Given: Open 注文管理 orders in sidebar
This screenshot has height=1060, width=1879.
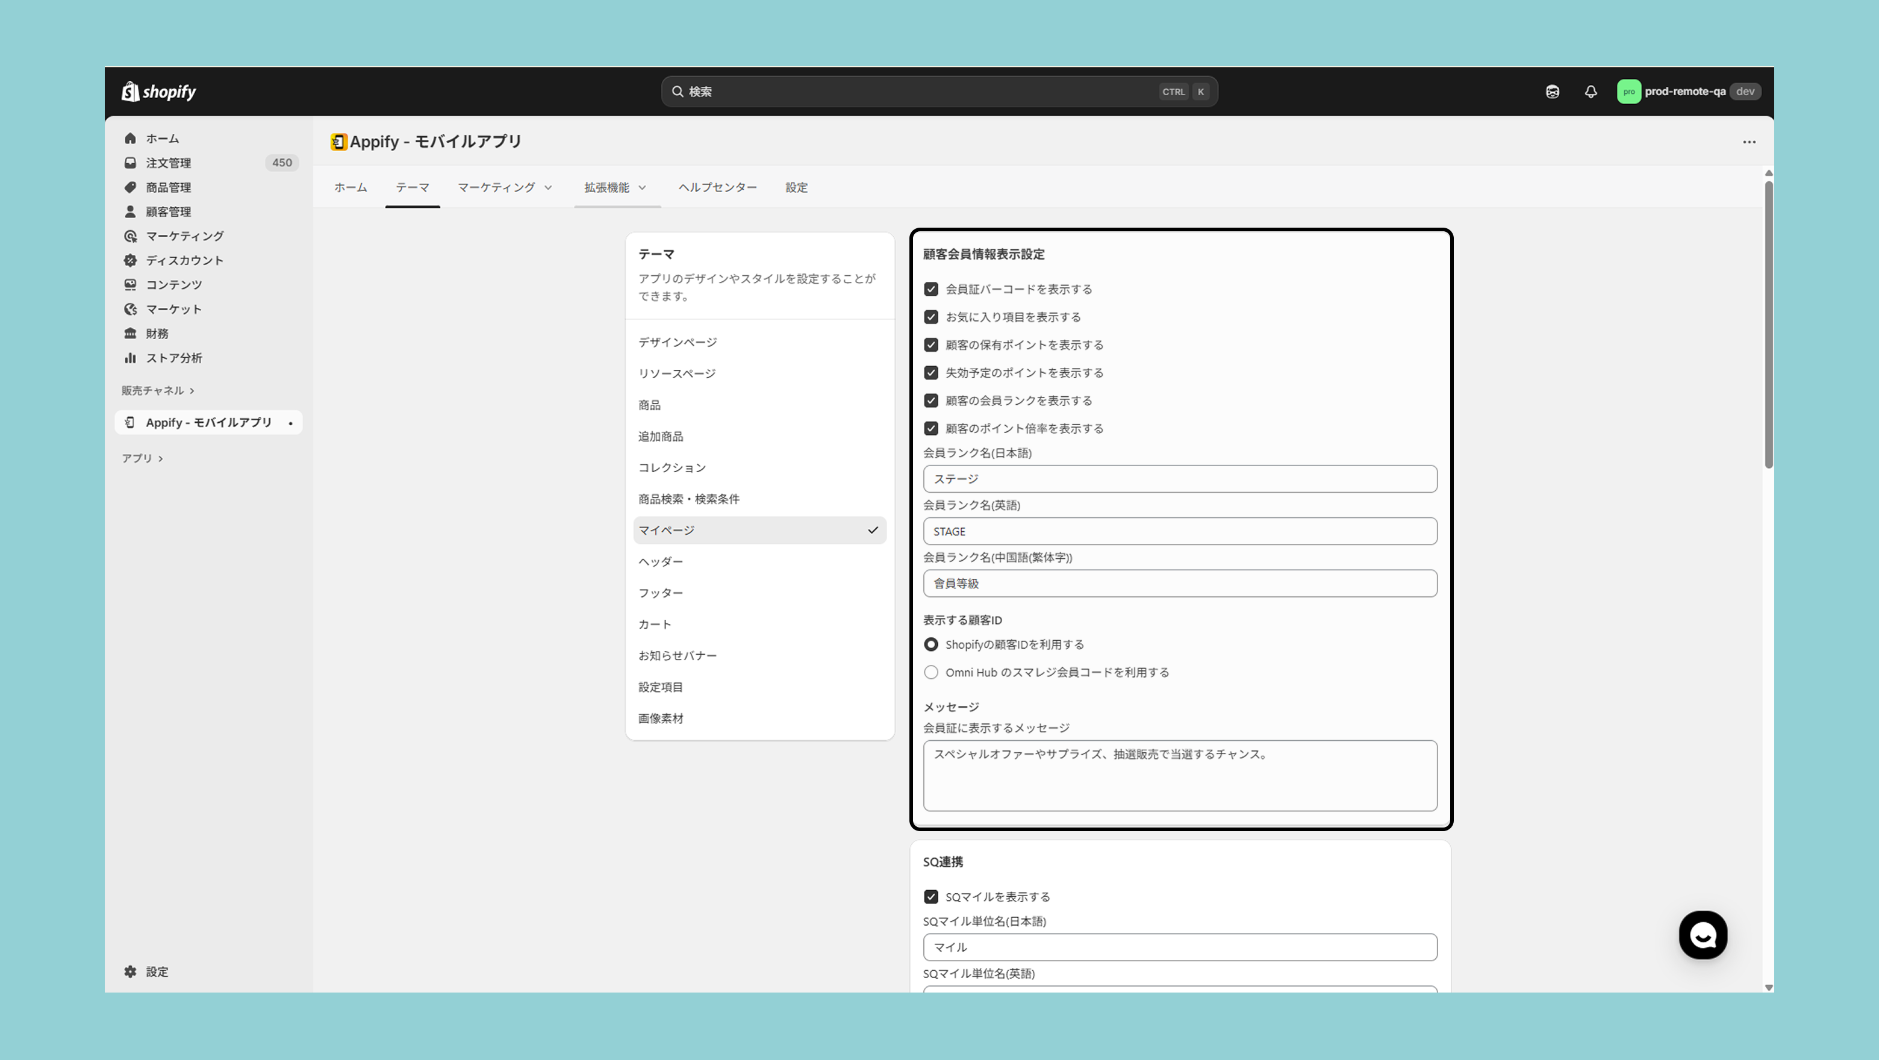Looking at the screenshot, I should click(x=169, y=163).
